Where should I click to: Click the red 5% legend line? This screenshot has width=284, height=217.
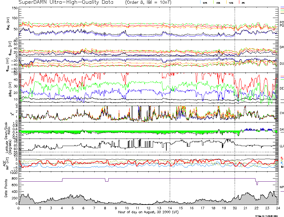click(239, 2)
